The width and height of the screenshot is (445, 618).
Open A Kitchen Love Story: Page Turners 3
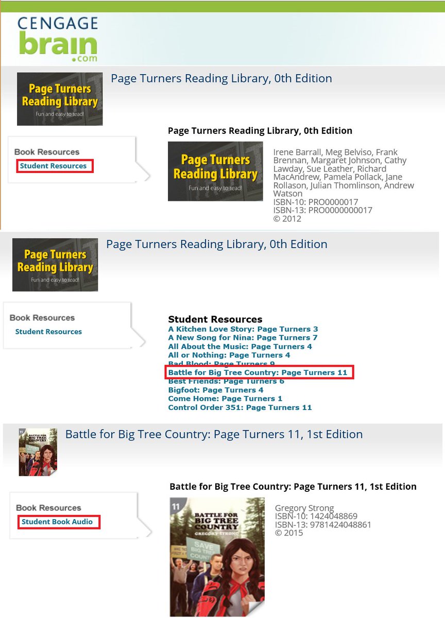pyautogui.click(x=243, y=329)
